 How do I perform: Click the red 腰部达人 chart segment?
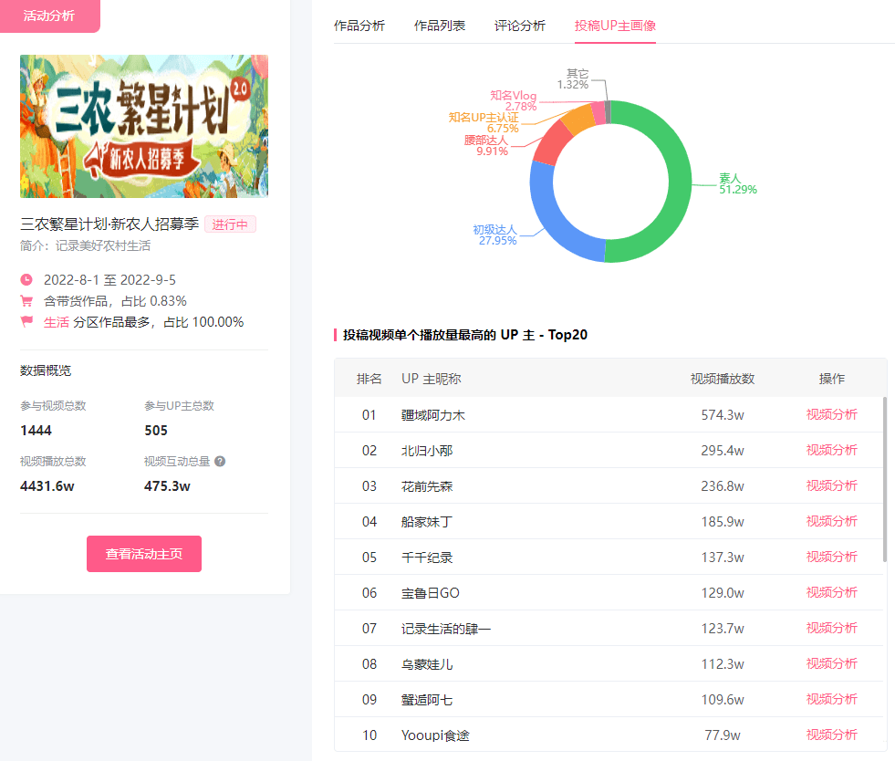tap(552, 144)
